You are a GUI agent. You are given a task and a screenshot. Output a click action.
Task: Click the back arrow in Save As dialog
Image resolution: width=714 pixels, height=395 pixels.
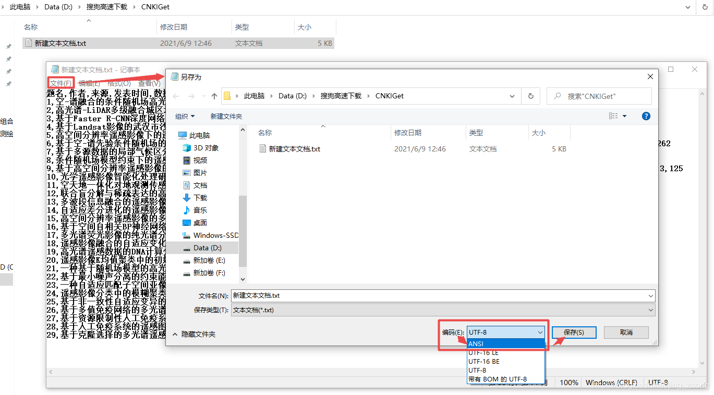tap(176, 96)
